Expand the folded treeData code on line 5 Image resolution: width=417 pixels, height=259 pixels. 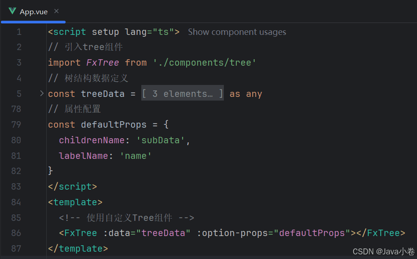[41, 93]
